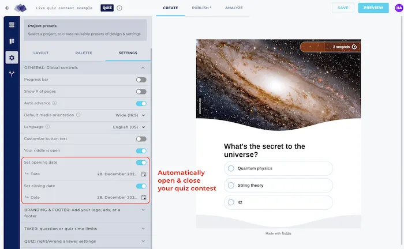
Task: Select the settings gear sidebar icon
Action: tap(12, 58)
